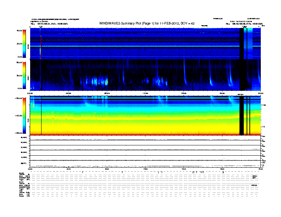Image resolution: width=281 pixels, height=217 pixels.
Task: Click the 20:00 label under RAD1 panel
Action: pyautogui.click(x=222, y=93)
